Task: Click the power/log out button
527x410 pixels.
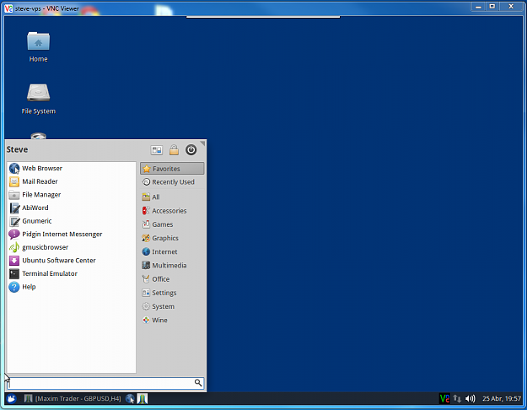Action: [x=191, y=150]
